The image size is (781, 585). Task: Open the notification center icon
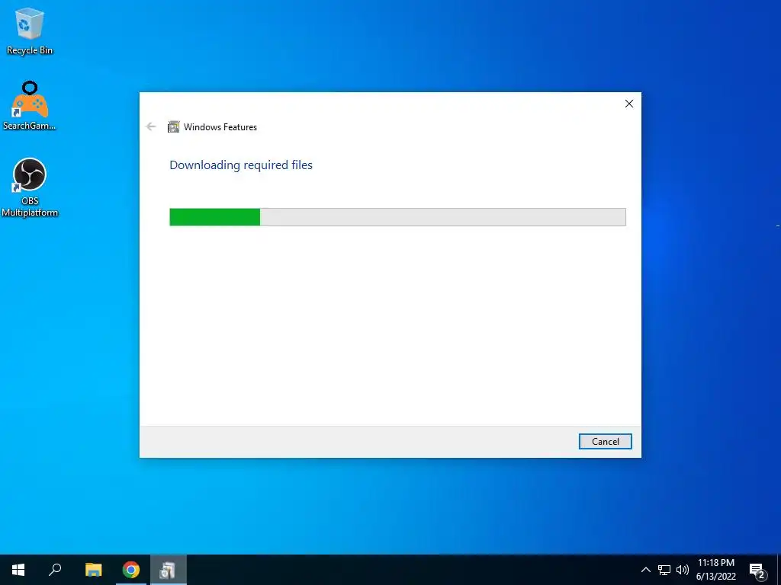tap(757, 570)
